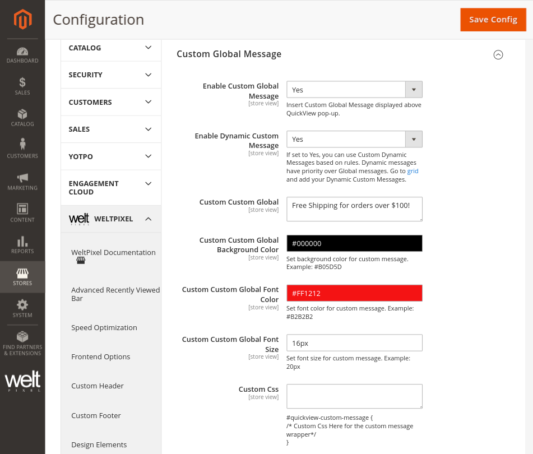Click the Magento logo icon
The width and height of the screenshot is (533, 454).
22,20
